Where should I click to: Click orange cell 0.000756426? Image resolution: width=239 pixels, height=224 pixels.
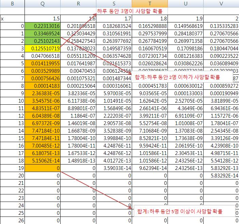(43, 79)
